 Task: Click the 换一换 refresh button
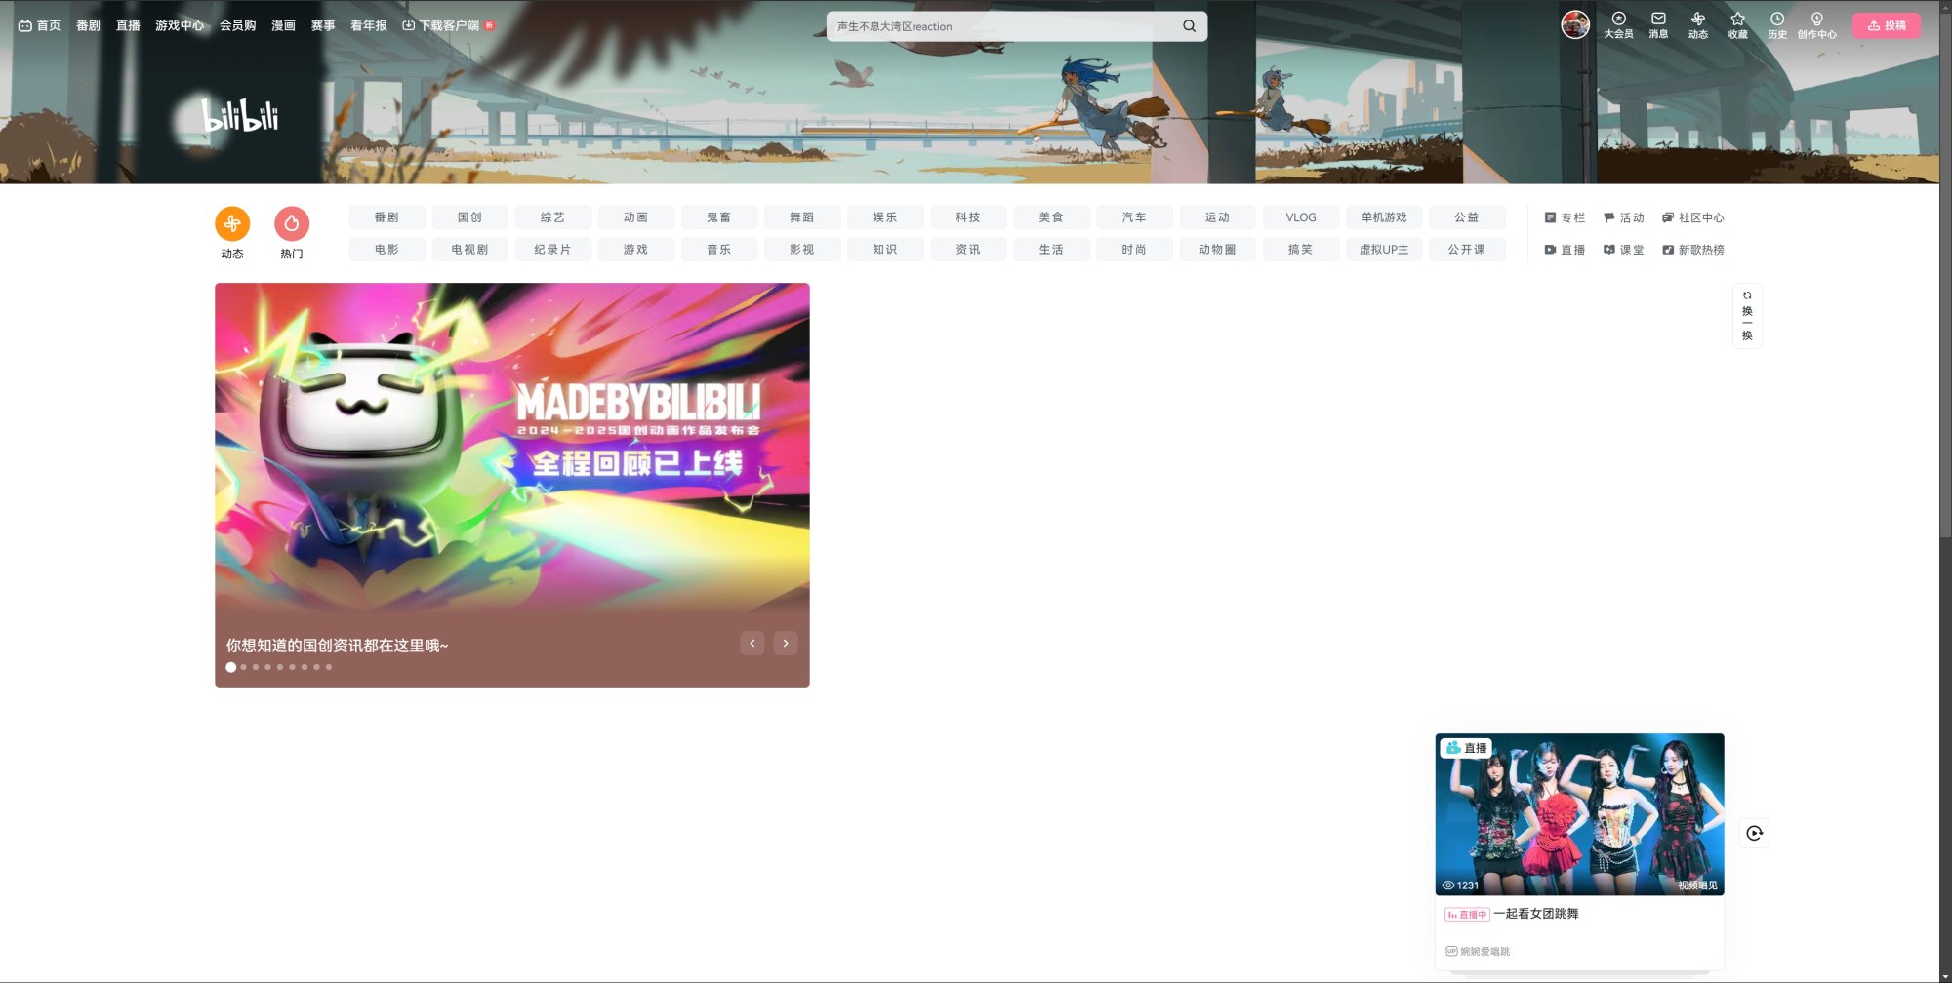click(x=1747, y=316)
